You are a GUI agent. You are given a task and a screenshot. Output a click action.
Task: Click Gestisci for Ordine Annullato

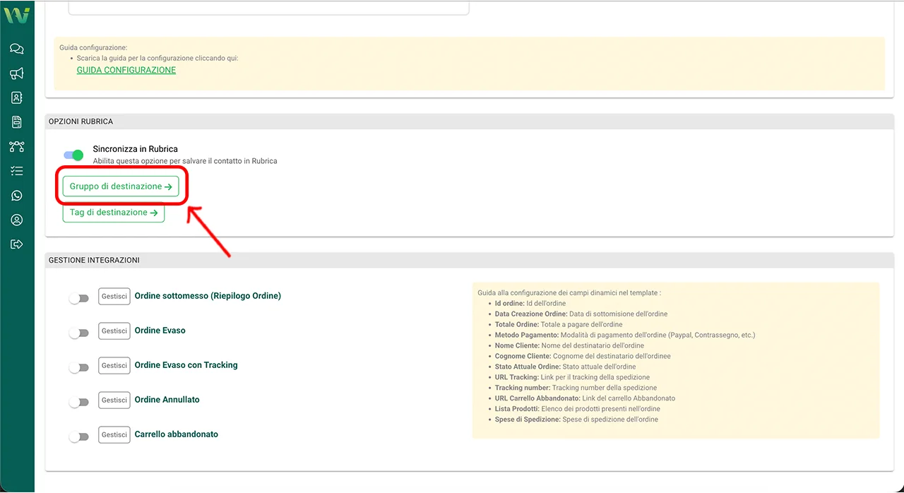(x=114, y=400)
